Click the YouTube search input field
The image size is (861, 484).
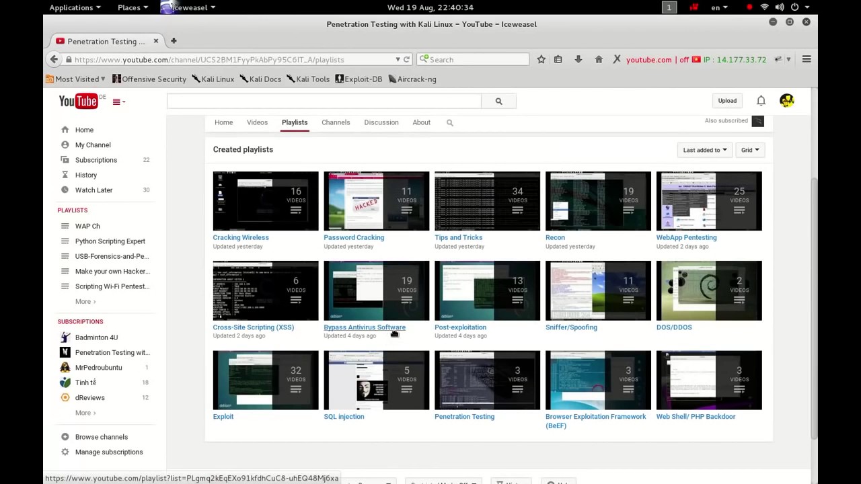click(x=324, y=101)
